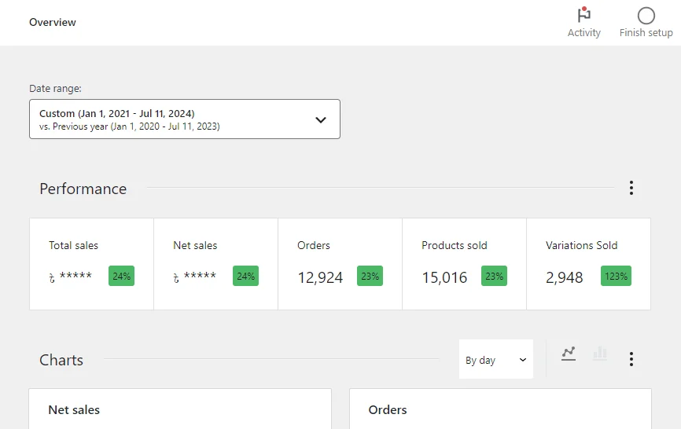681x429 pixels.
Task: Expand the Date range picker
Action: pos(184,119)
